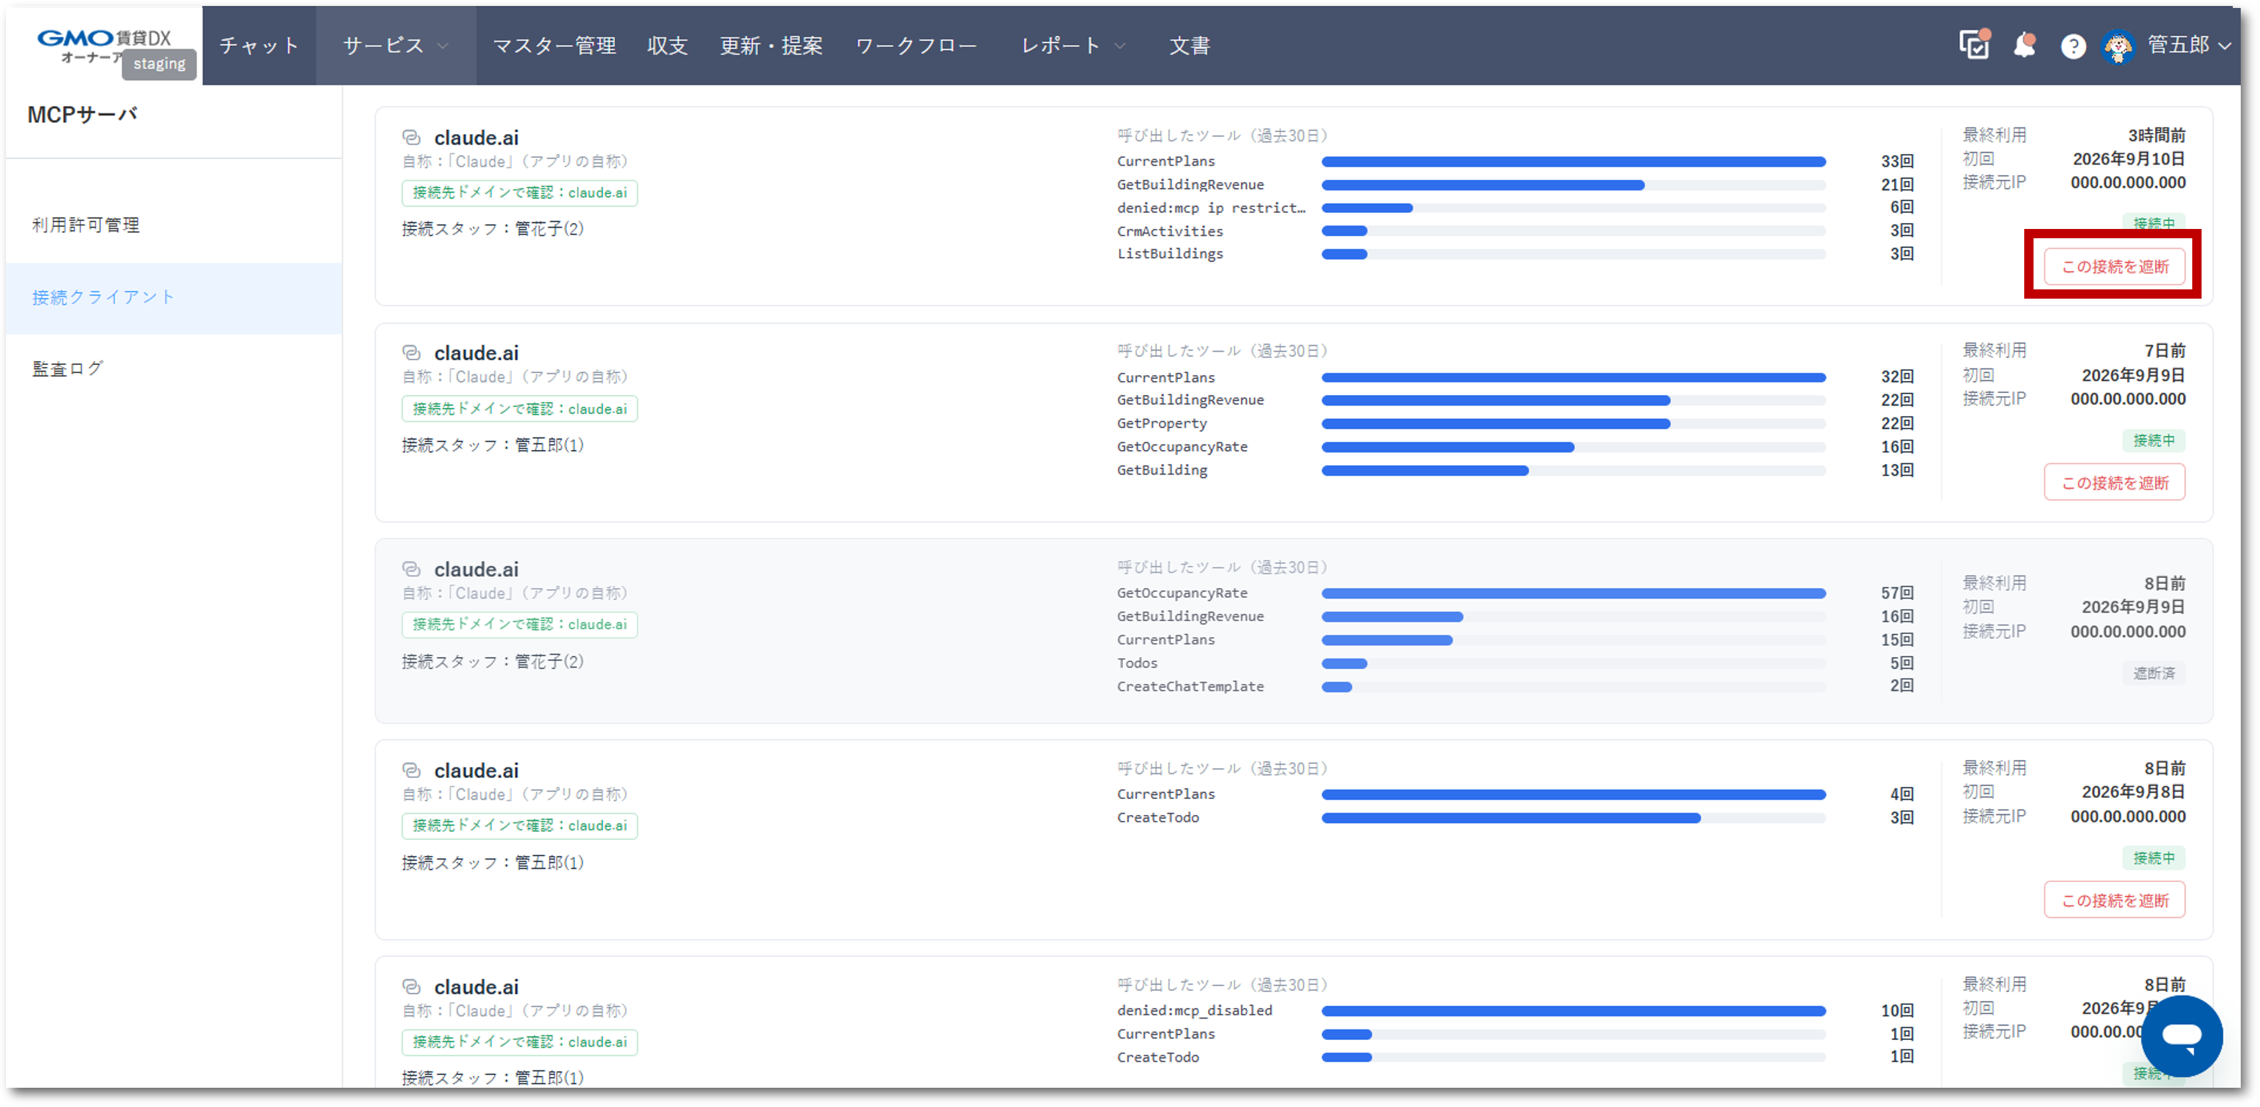Screen dimensions: 2260x1107
Task: Click the CurrentPlans 33回 usage bar
Action: tap(1573, 162)
